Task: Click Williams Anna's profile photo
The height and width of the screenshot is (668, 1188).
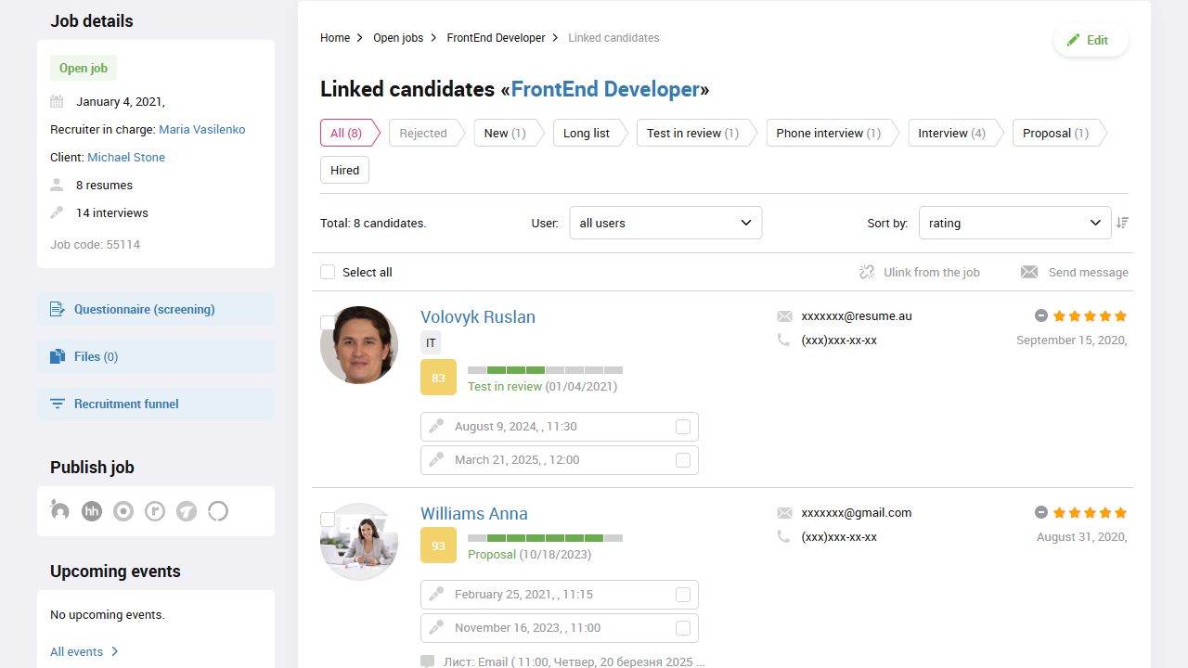Action: coord(358,541)
